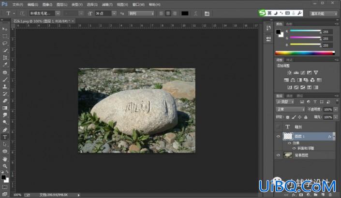341x198 pixels.
Task: Add a Brightness/Contrast adjustment
Action: click(x=289, y=72)
